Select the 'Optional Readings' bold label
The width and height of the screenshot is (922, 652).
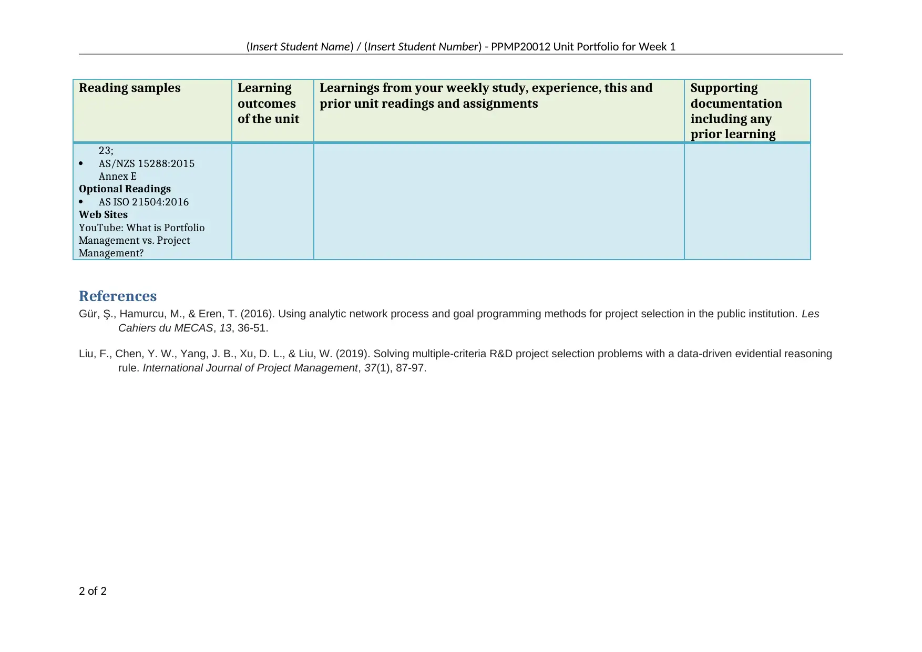coord(125,189)
